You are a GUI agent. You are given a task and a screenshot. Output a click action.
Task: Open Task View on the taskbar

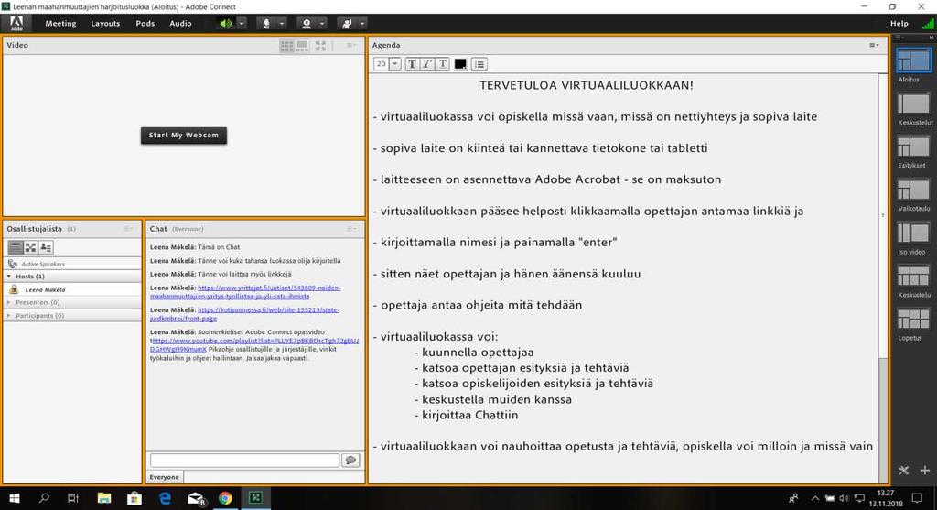[73, 498]
